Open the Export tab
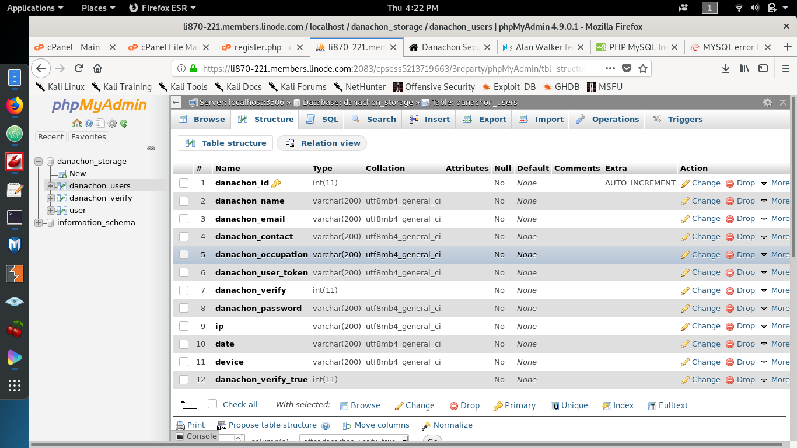This screenshot has width=797, height=448. 484,119
